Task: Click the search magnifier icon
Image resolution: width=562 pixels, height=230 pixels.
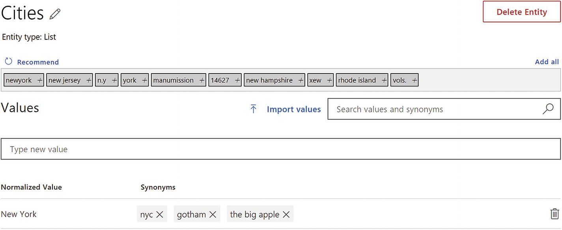Action: (x=548, y=109)
